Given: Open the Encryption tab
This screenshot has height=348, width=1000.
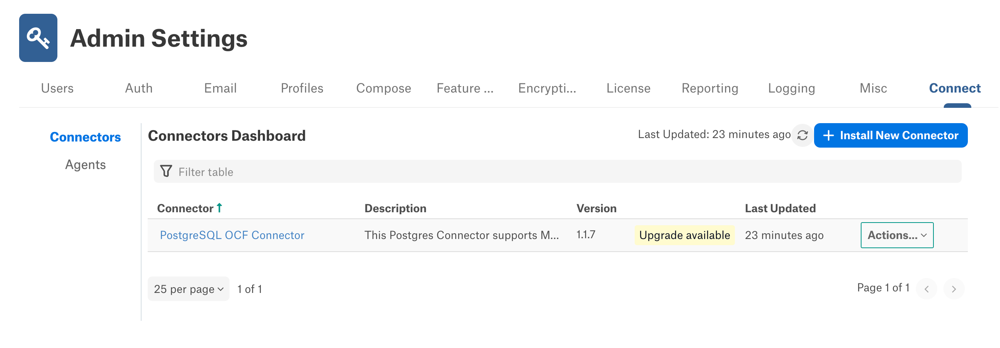Looking at the screenshot, I should click(547, 88).
